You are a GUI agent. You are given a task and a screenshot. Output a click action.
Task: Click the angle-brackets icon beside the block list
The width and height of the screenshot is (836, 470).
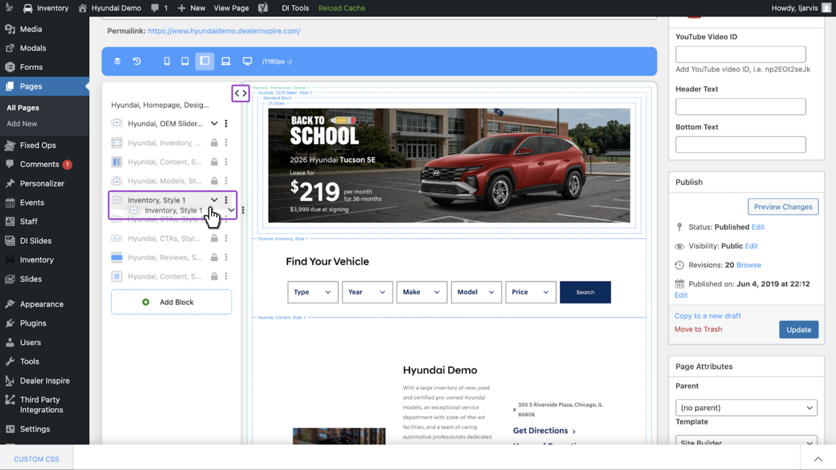pos(241,93)
